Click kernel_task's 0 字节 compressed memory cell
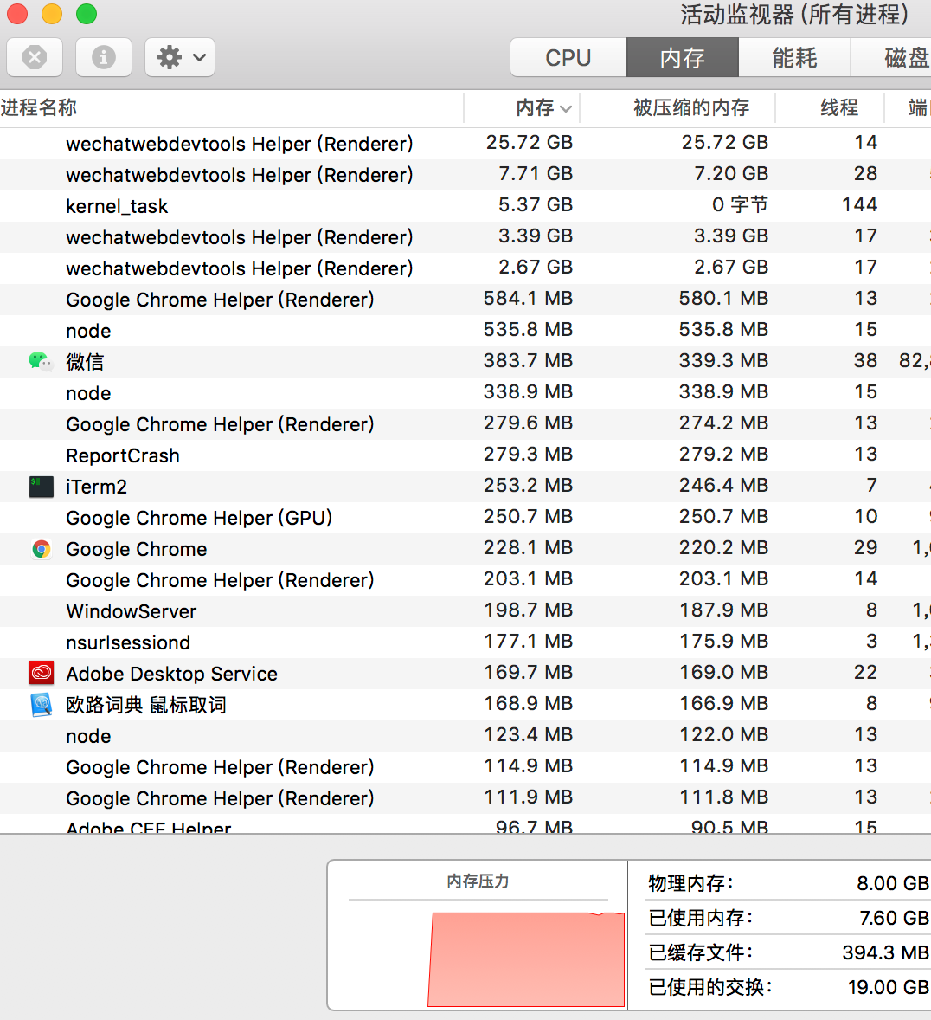 [740, 205]
